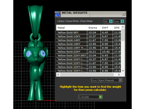Viewport: 145px width, 109px height.
Task: Select the Yellow Gold:14KY row
Action: point(89,40)
